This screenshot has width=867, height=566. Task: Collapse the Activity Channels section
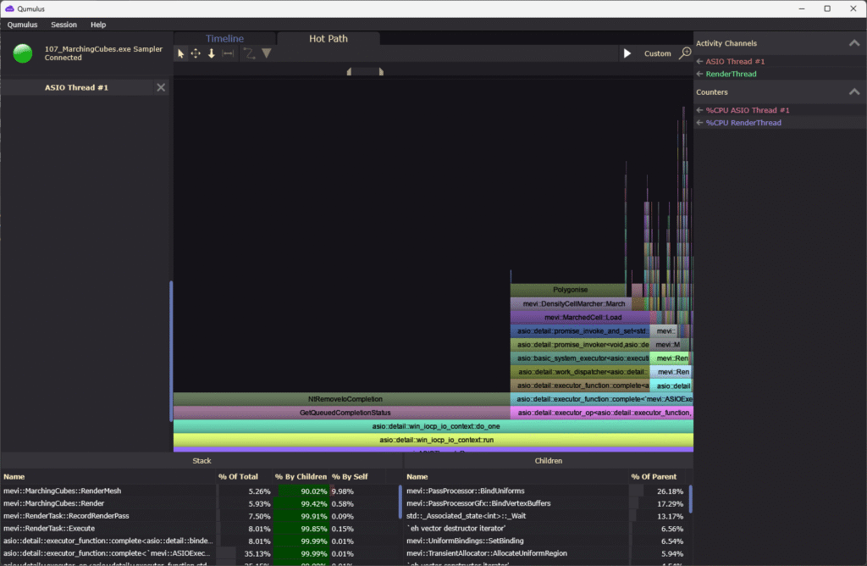(x=853, y=43)
